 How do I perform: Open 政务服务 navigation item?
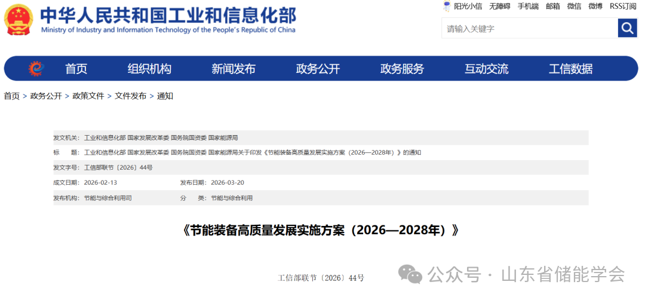(x=402, y=69)
